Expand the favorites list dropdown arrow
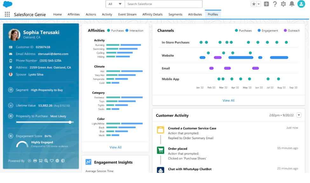 point(258,4)
